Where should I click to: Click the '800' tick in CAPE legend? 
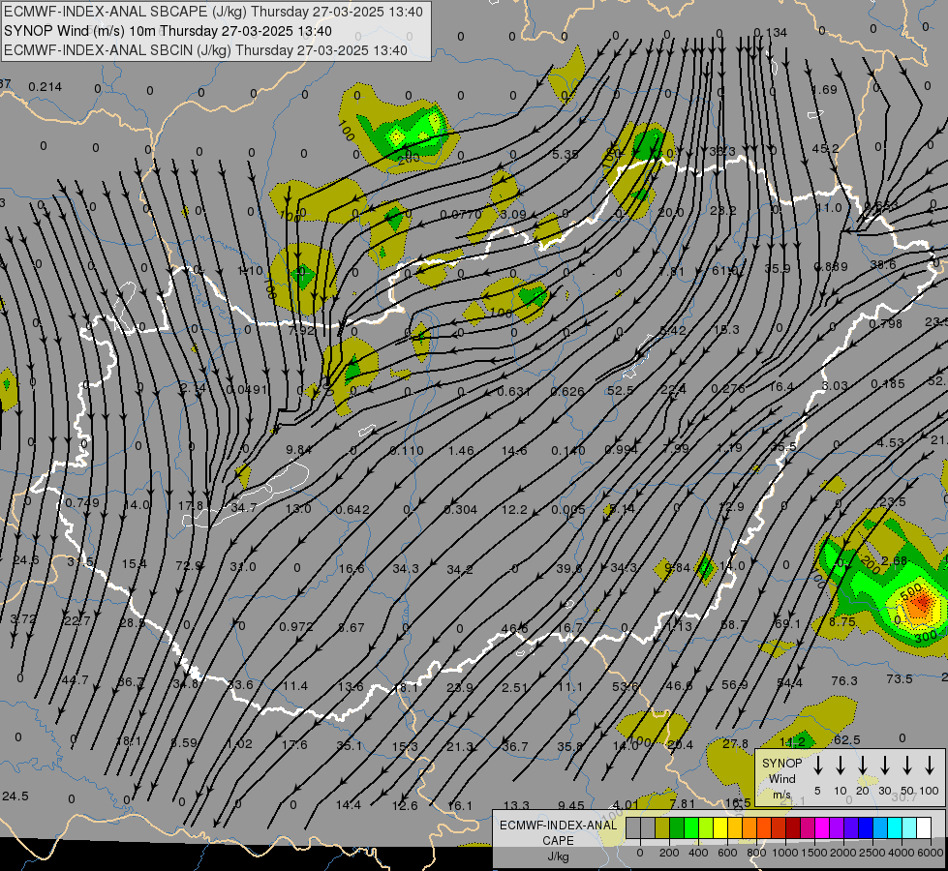757,853
